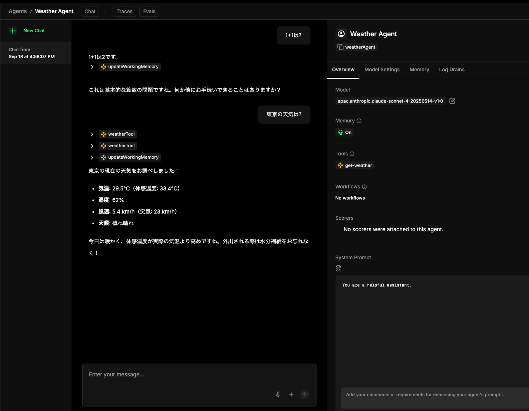Click the 風速: 5.4 km/h bullet line
529x411 pixels.
coord(139,211)
